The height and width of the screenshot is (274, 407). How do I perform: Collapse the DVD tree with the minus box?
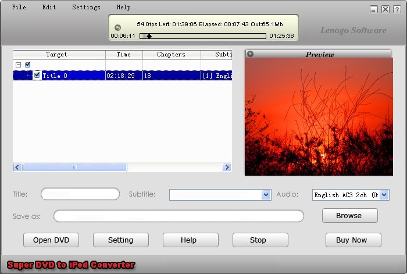(18, 65)
